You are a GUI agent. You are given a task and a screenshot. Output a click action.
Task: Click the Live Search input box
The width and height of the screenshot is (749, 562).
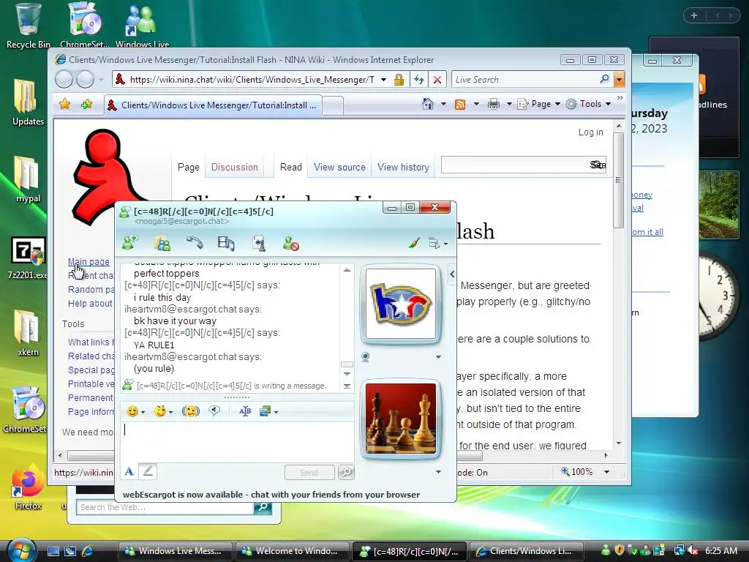pos(525,79)
